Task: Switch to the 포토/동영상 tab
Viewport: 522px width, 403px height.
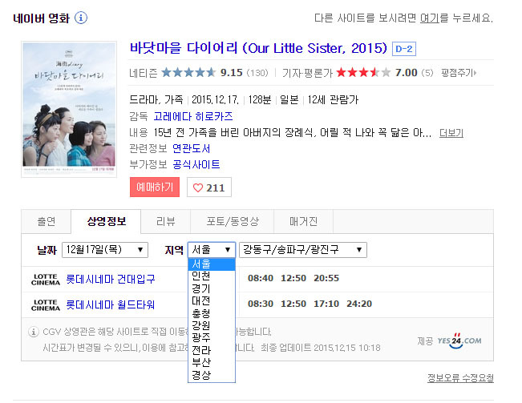Action: click(x=232, y=221)
